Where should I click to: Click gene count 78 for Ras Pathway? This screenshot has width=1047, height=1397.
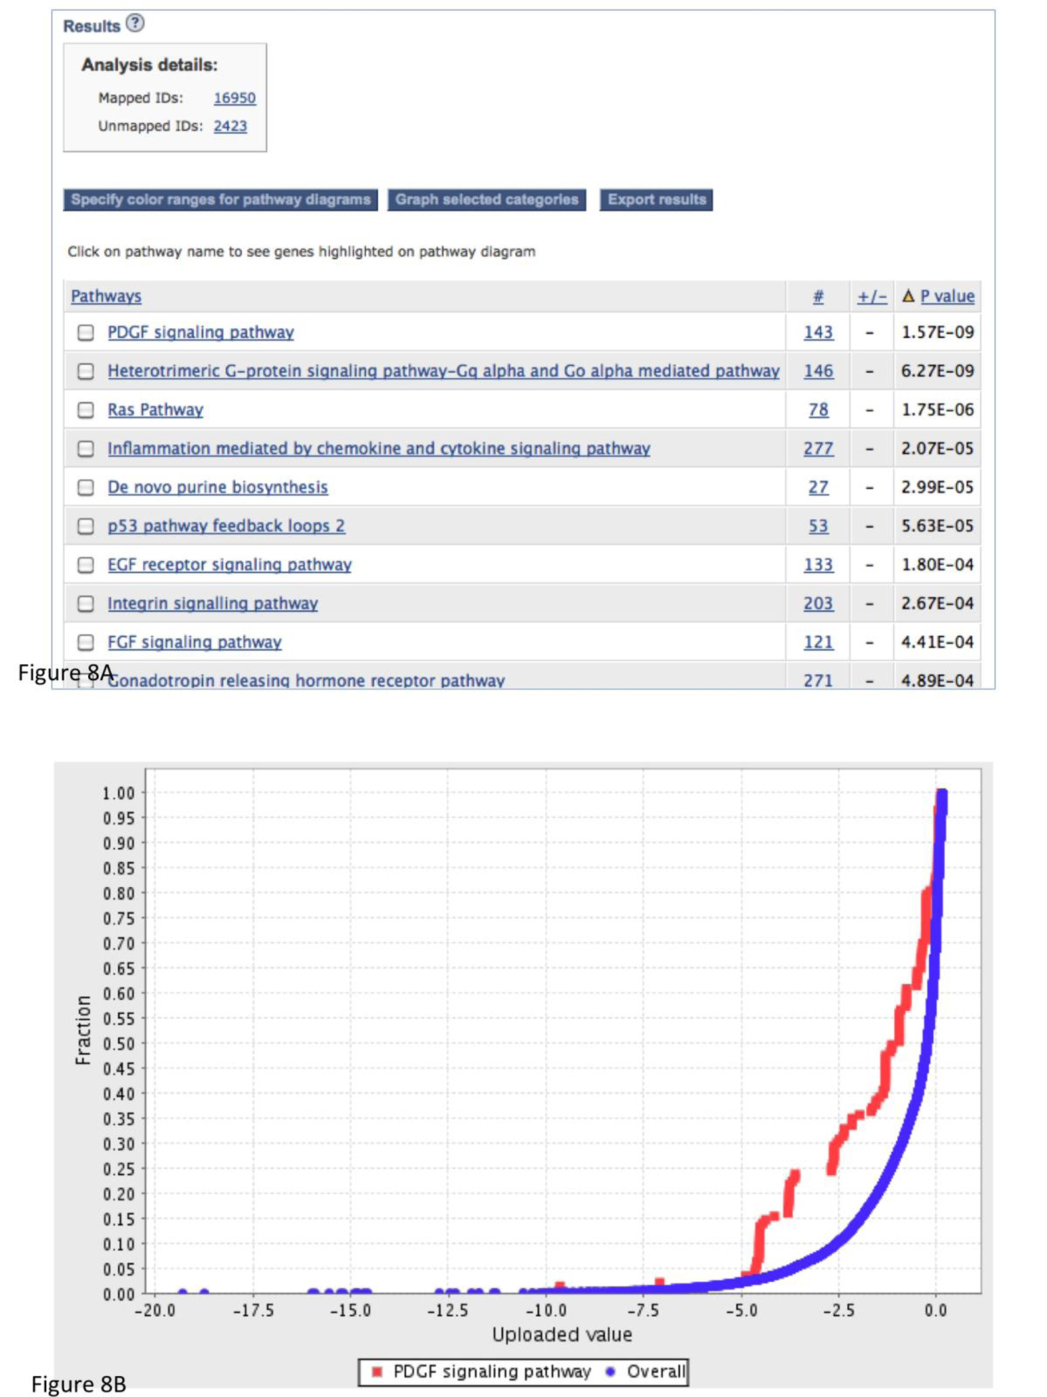pyautogui.click(x=818, y=410)
